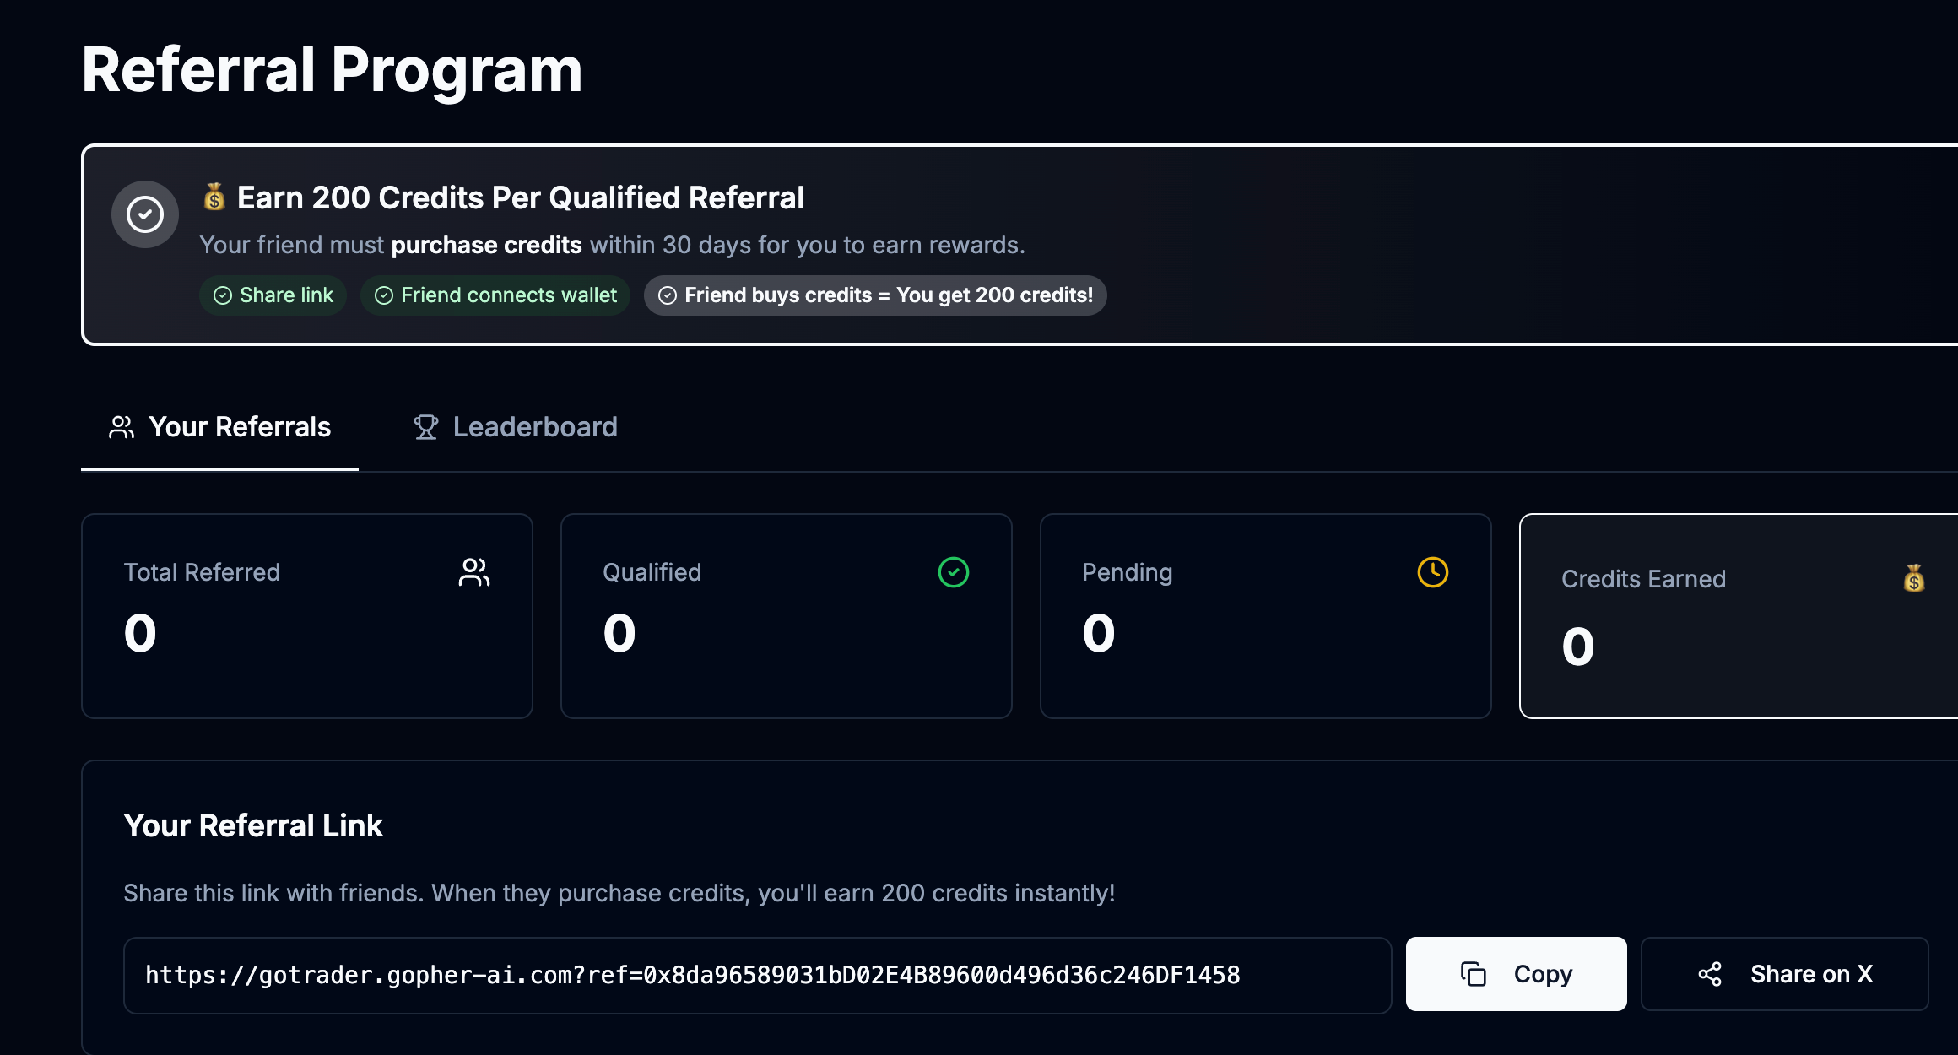
Task: Click the copy icon in the Copy button
Action: [x=1474, y=974]
